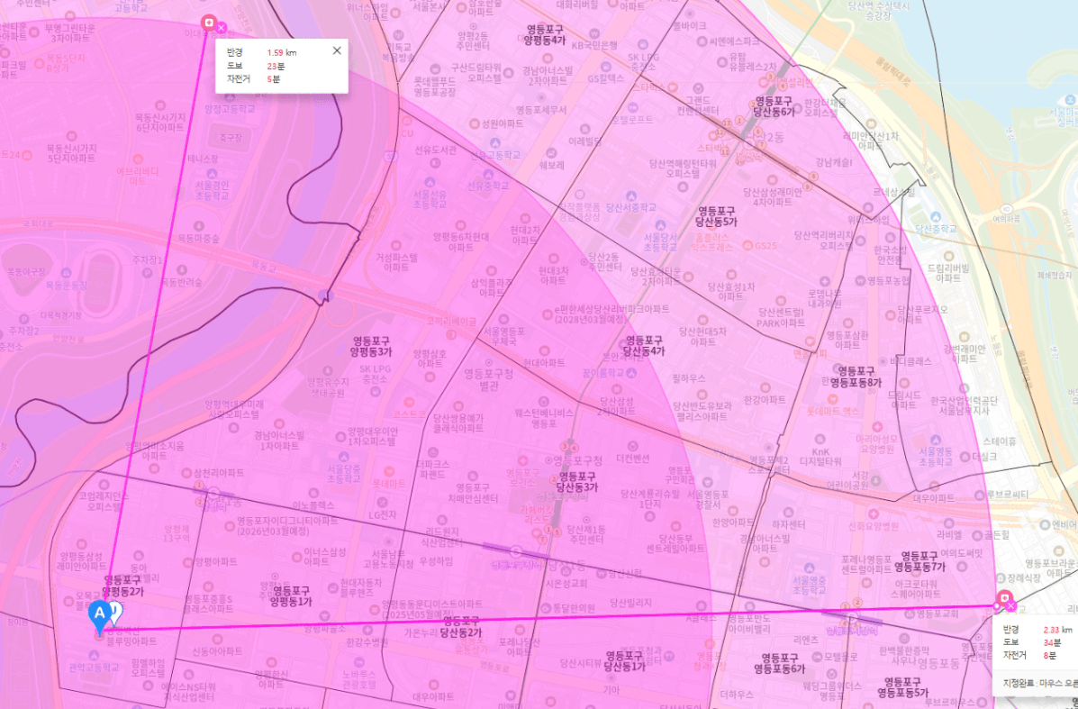The height and width of the screenshot is (709, 1078).
Task: Click the 목동반려숲 label
Action: (x=181, y=283)
